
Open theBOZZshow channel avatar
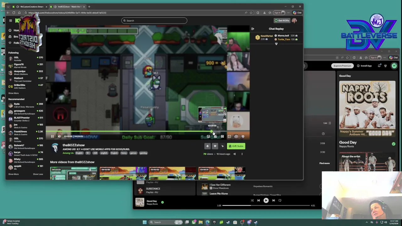[x=55, y=148]
